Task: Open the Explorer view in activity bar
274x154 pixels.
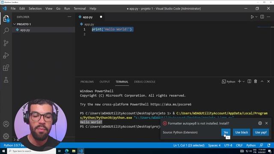Action: coord(6,18)
